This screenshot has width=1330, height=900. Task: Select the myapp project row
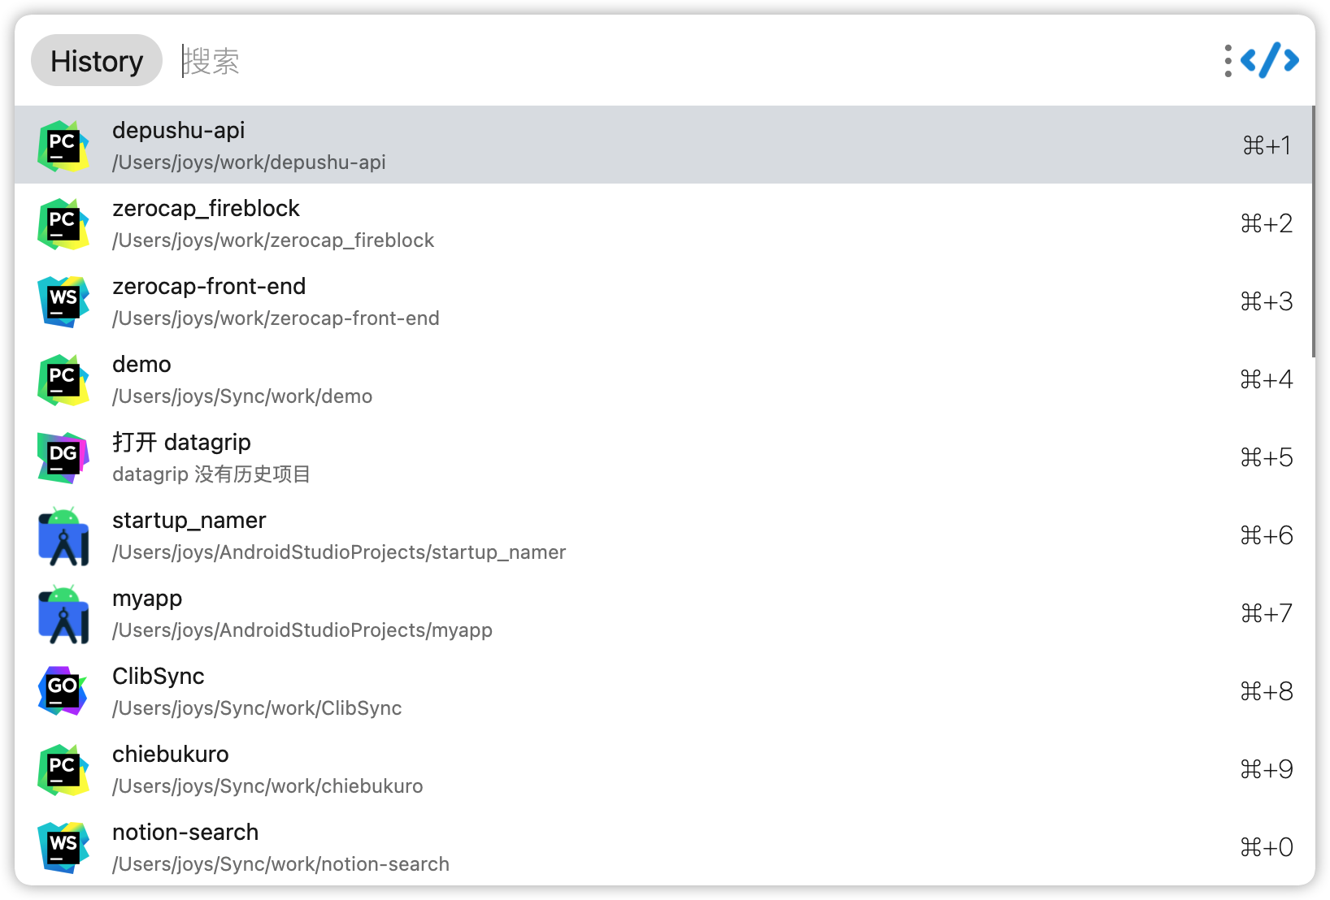click(x=663, y=614)
